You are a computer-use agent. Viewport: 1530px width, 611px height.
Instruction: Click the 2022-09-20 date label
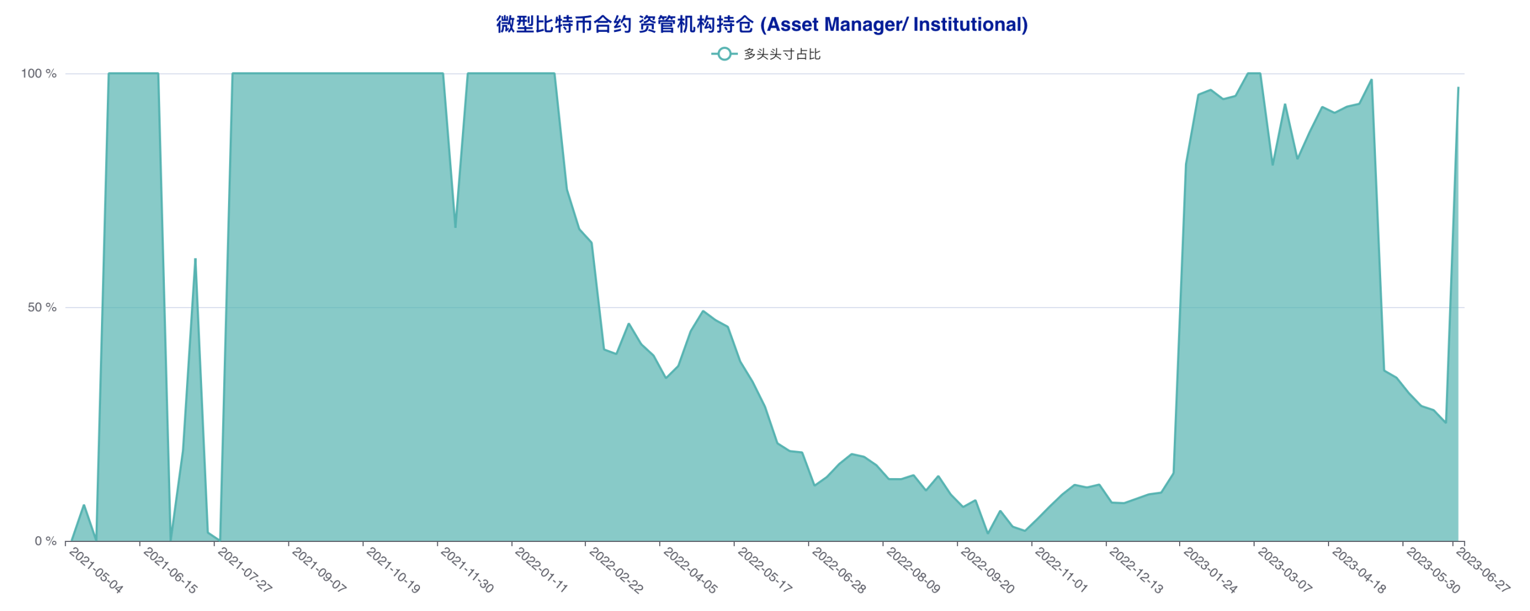(988, 570)
